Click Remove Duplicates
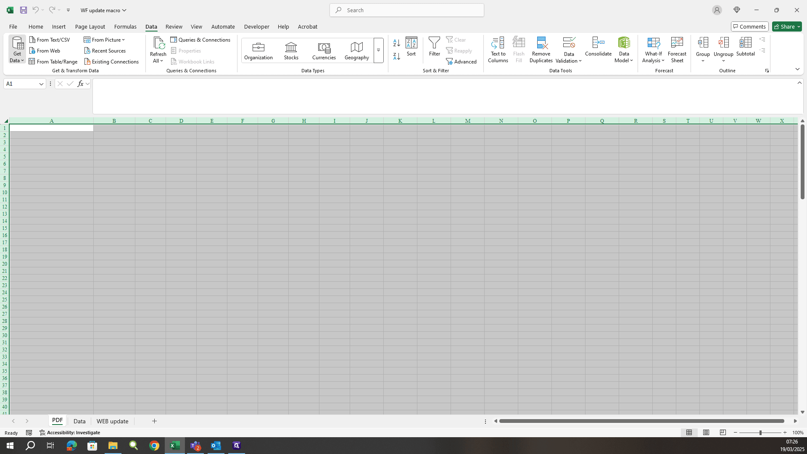Screen dimensions: 807x454 tap(541, 50)
